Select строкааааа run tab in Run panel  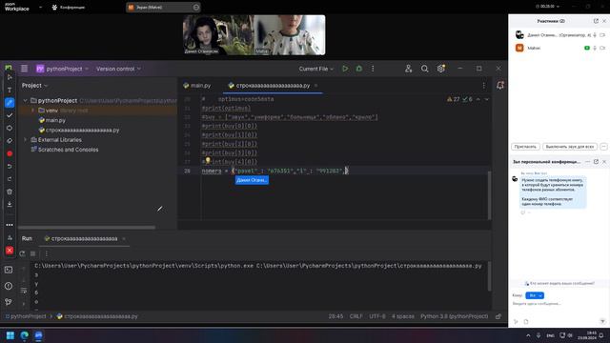(x=81, y=238)
